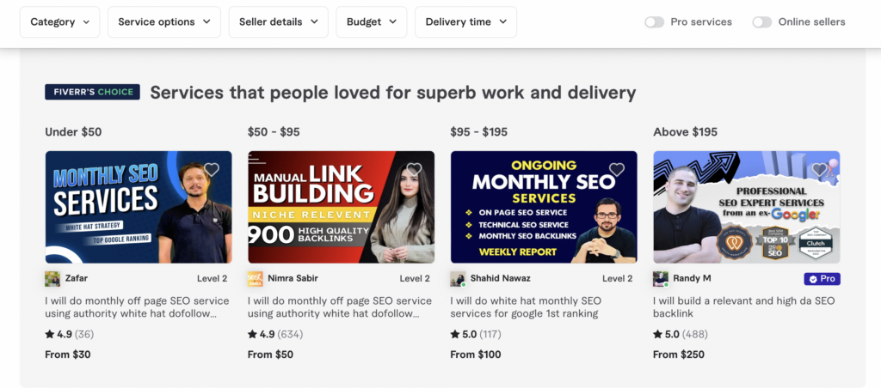Screen dimensions: 881x388
Task: Open Nimra Sabir's profile avatar icon
Action: click(x=255, y=279)
